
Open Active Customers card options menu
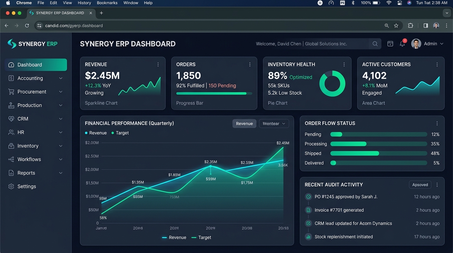click(437, 65)
